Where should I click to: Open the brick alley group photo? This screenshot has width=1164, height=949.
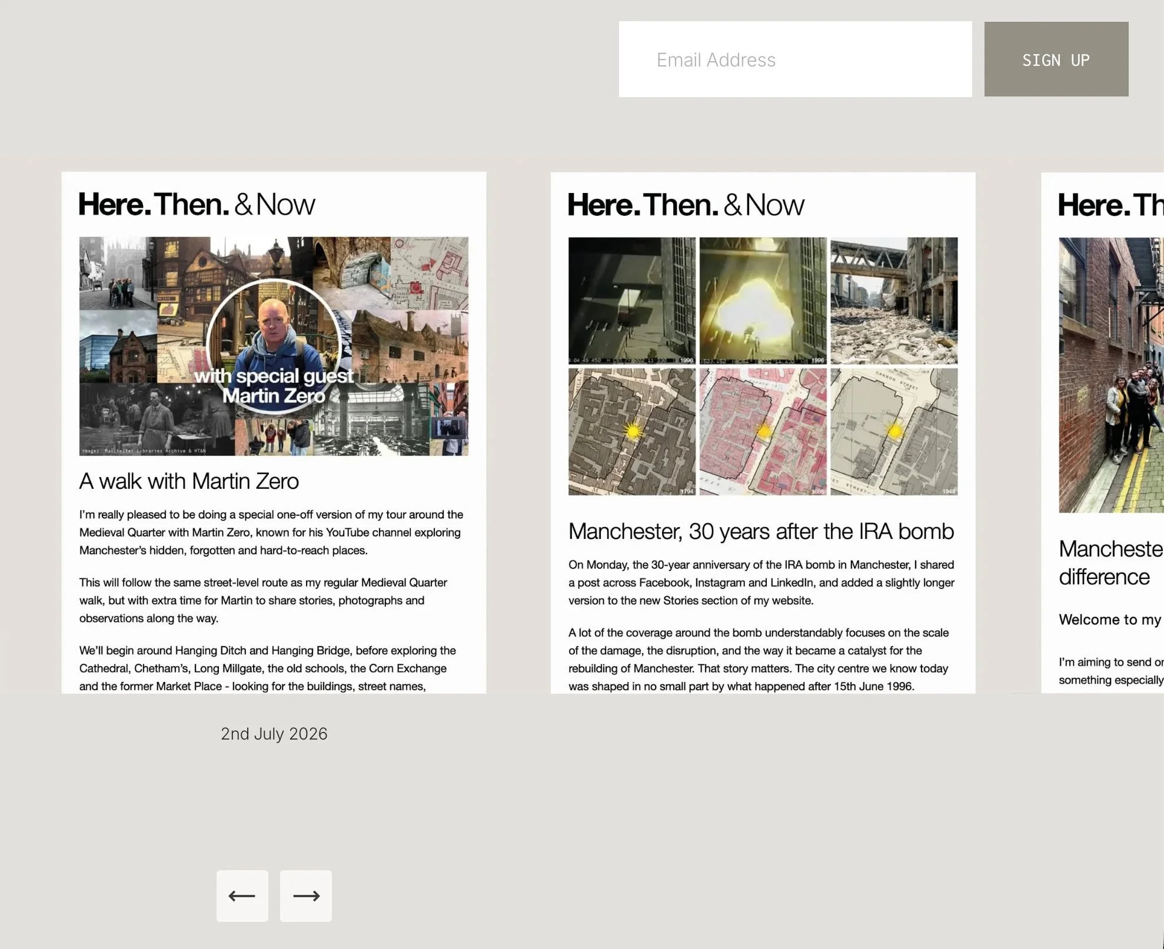point(1111,375)
